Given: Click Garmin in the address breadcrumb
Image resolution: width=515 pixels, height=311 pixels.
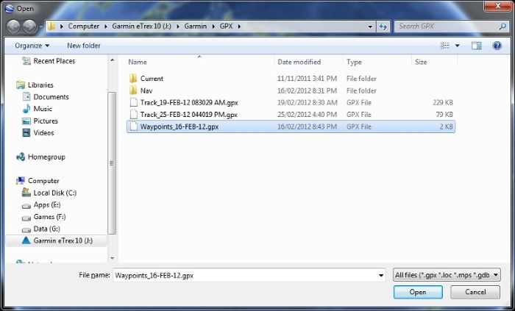Looking at the screenshot, I should (196, 26).
